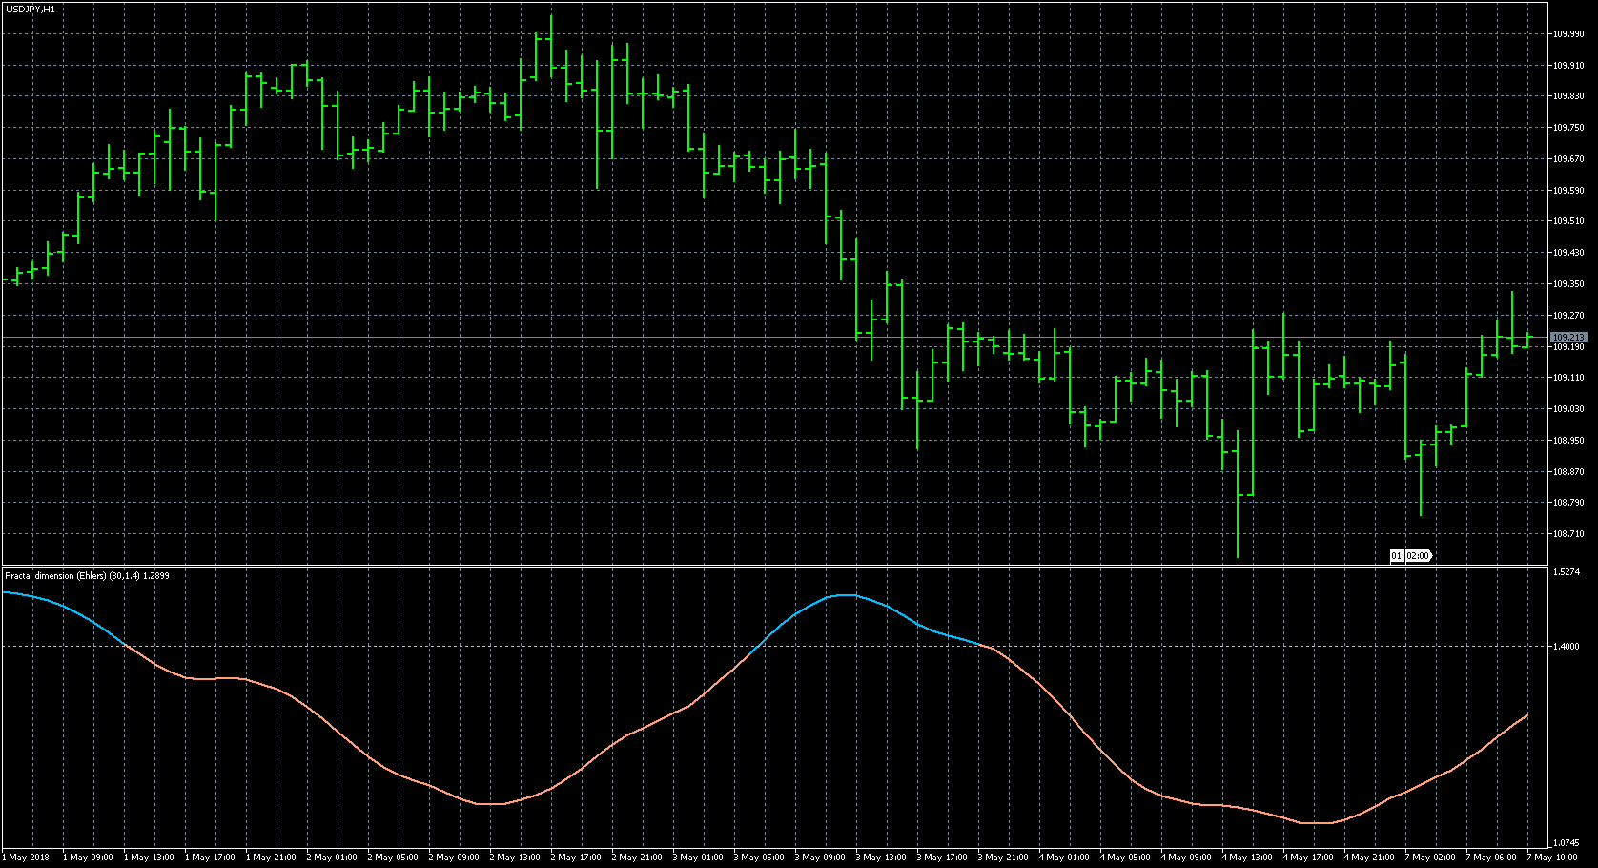Click the '1 May 21:00' time label
1598x868 pixels.
point(271,858)
